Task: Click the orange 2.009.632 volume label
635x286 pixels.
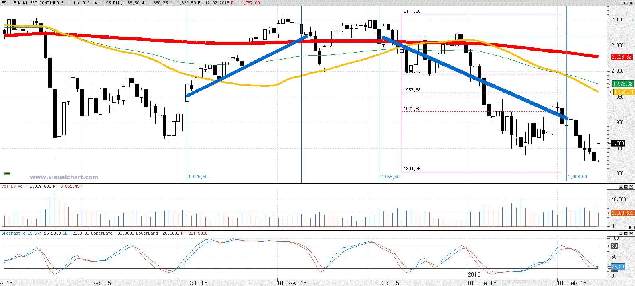Action: point(623,213)
